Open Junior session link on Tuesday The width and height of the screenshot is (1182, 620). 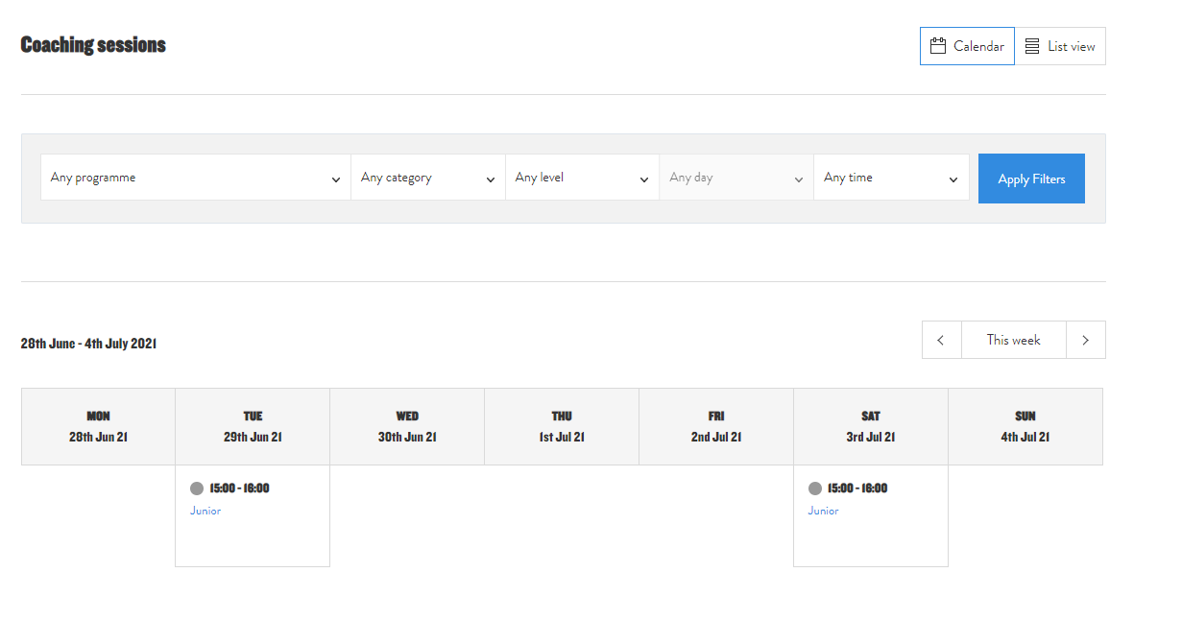coord(205,511)
